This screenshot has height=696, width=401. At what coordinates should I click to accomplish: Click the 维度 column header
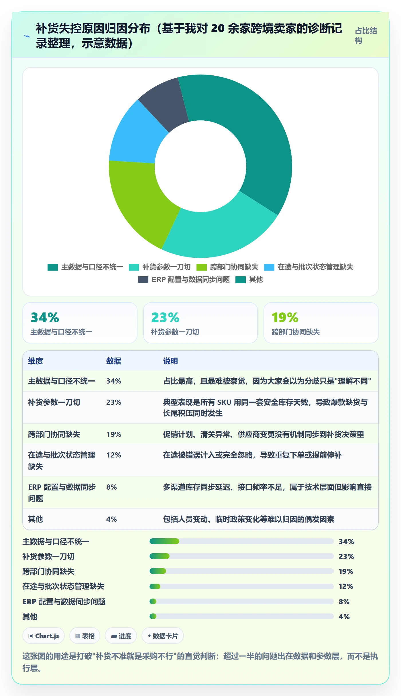[36, 361]
